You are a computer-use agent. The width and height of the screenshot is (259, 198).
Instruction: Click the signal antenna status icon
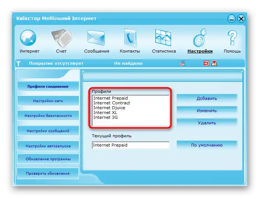pyautogui.click(x=18, y=63)
